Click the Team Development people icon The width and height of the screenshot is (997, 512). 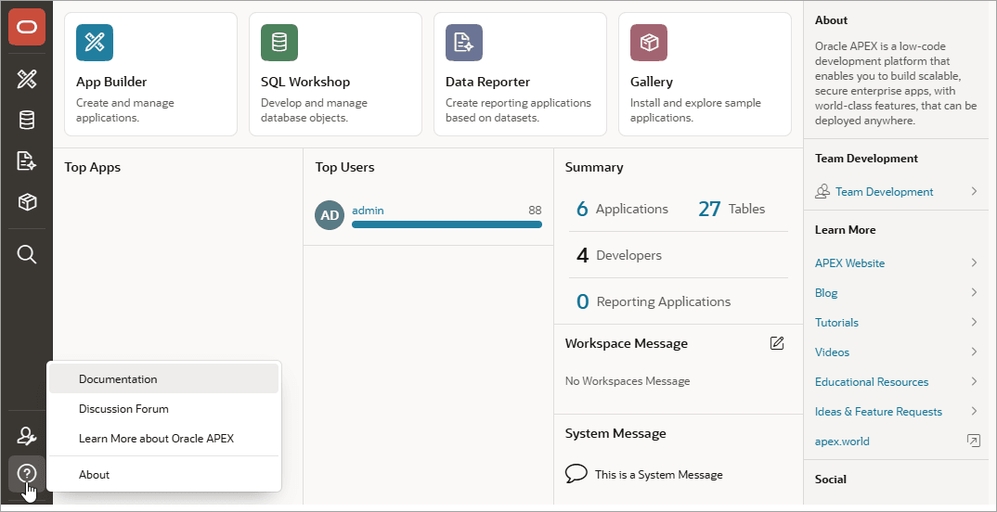(x=822, y=191)
